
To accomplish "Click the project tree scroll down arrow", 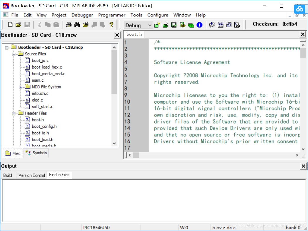I will click(x=114, y=143).
